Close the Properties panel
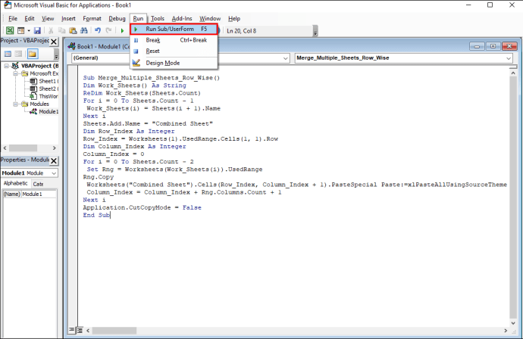 (x=53, y=160)
